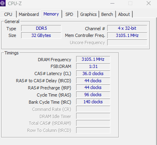This screenshot has height=145, width=157.
Task: Switch to the Graphics tab
Action: tap(88, 14)
